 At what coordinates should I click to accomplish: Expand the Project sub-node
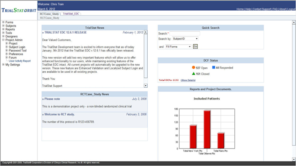pyautogui.click(x=7, y=43)
